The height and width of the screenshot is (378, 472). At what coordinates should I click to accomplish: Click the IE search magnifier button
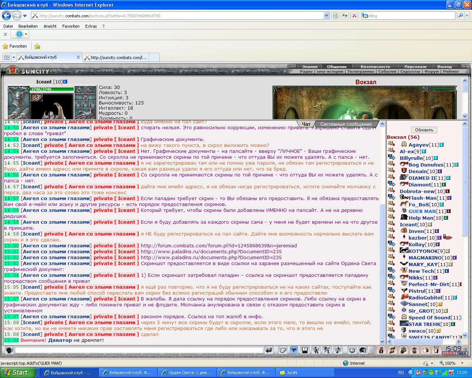pos(460,16)
